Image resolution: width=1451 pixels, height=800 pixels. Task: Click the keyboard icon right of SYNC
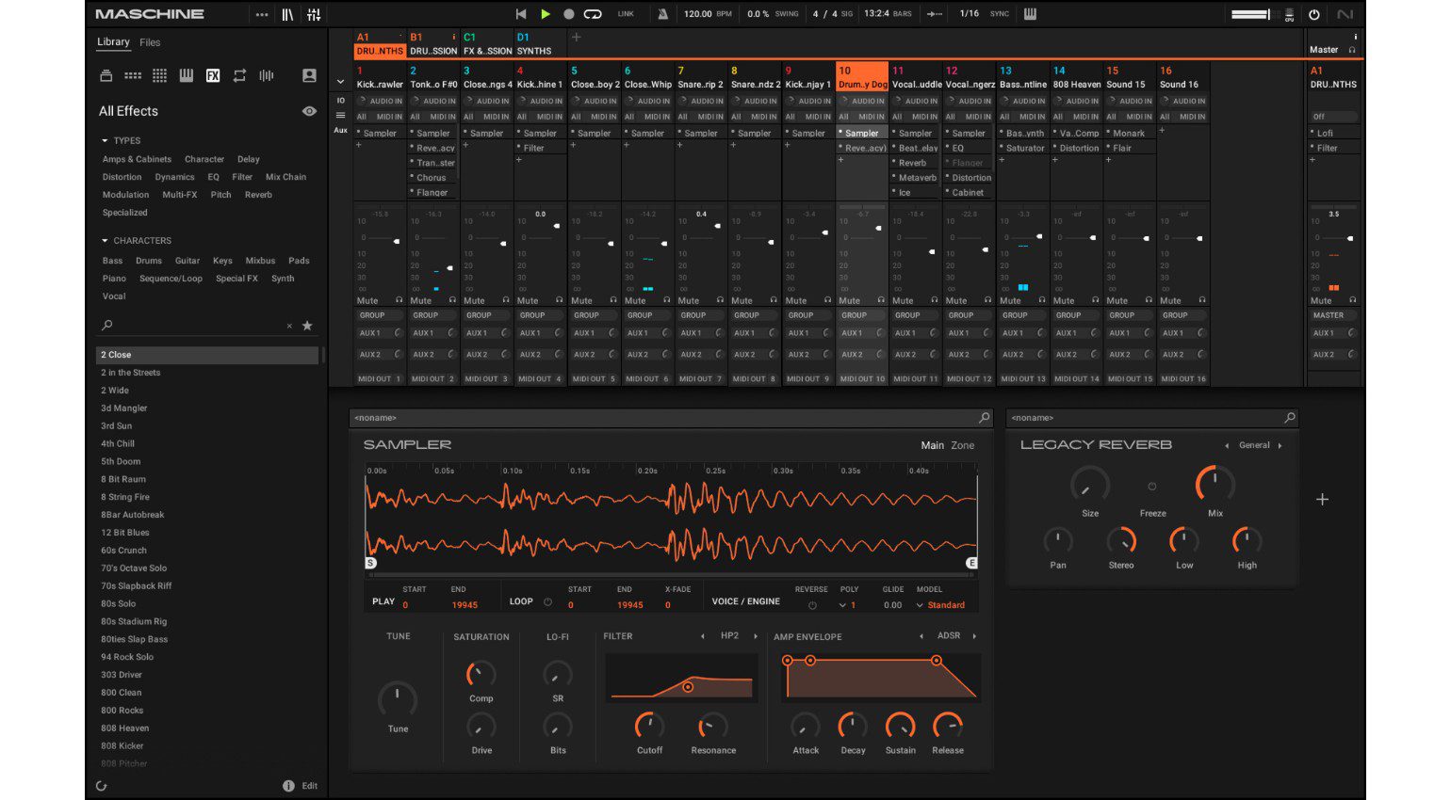click(x=1030, y=13)
